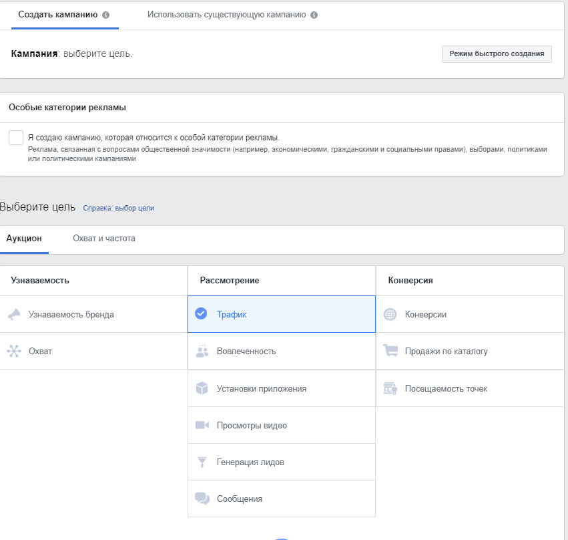Click the Охват network icon
Viewport: 568px width, 540px height.
point(14,351)
